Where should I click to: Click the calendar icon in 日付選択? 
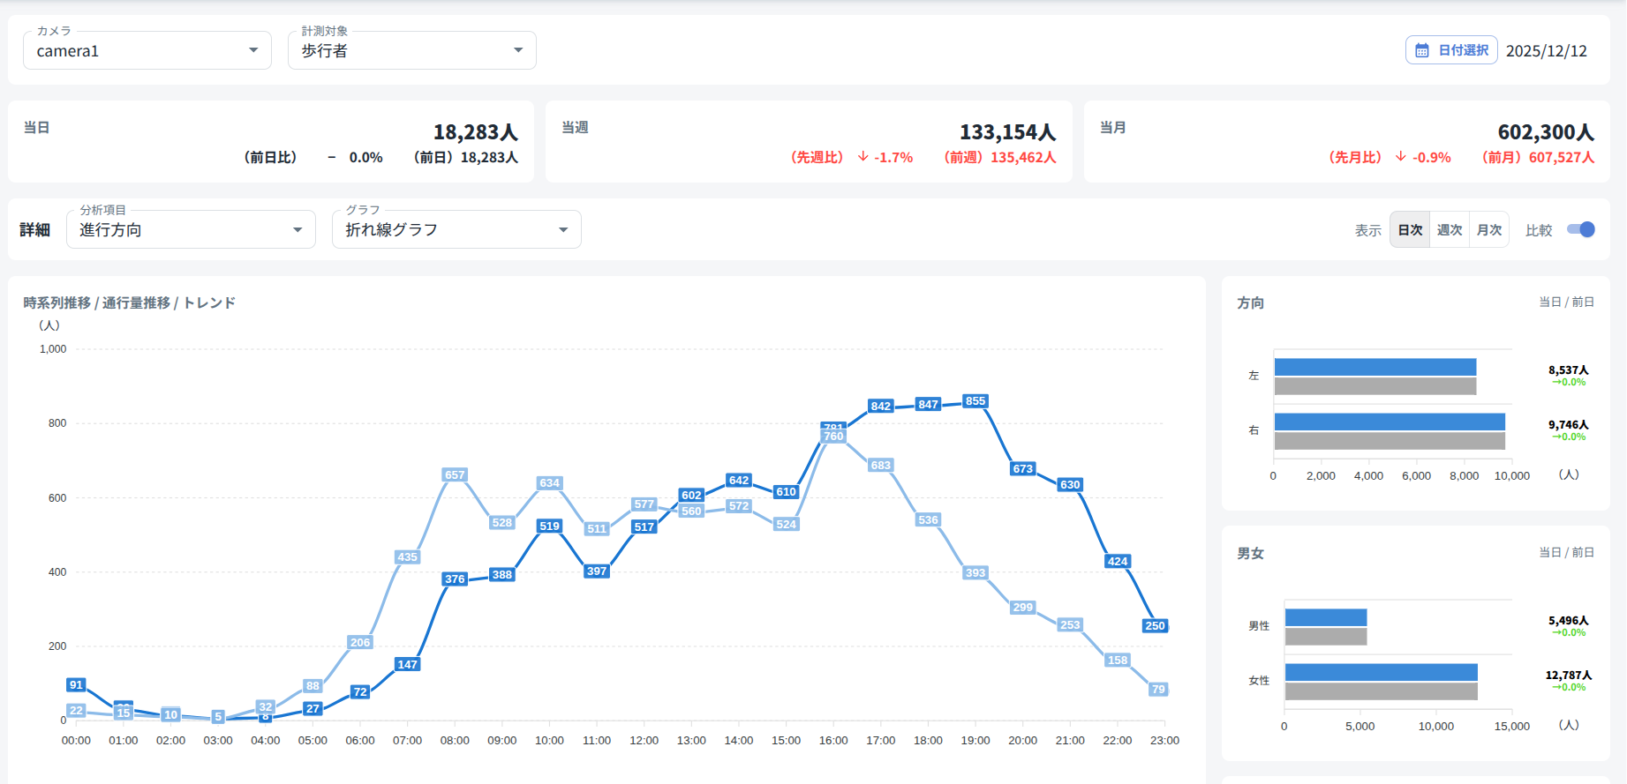point(1421,51)
